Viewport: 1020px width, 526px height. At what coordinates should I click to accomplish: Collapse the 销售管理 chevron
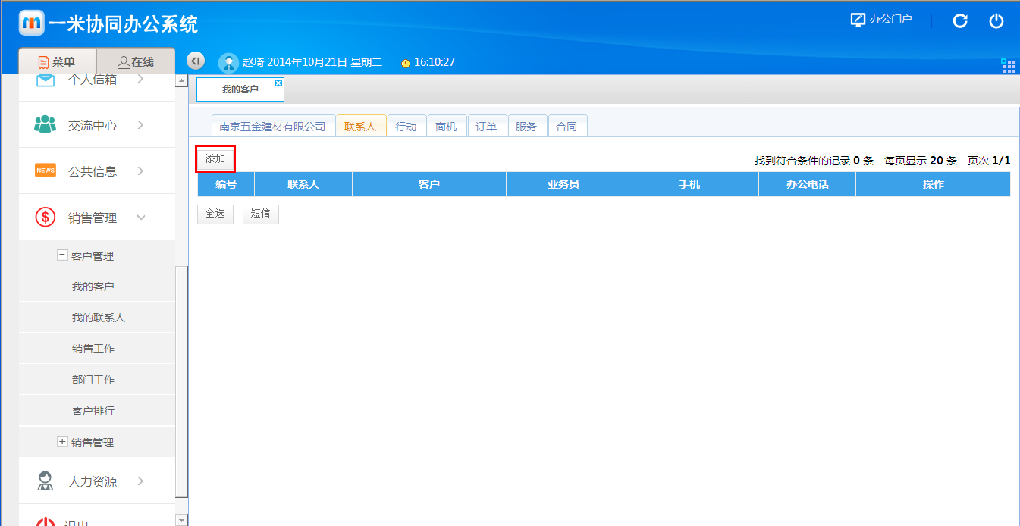click(141, 218)
